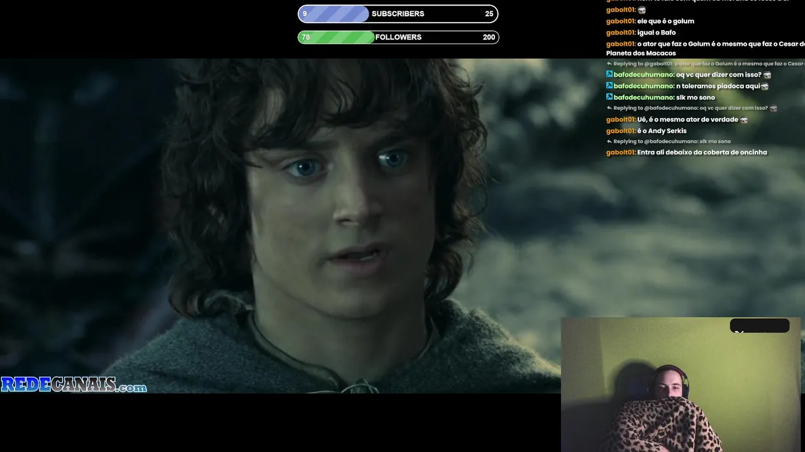Click sloth emote after 'oq vc quer dizer com isso?'
This screenshot has width=805, height=452.
[767, 75]
